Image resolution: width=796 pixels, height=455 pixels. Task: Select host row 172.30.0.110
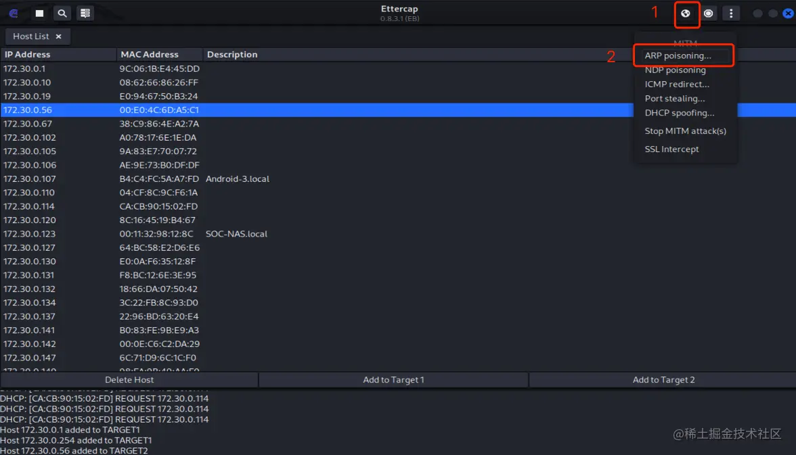398,192
